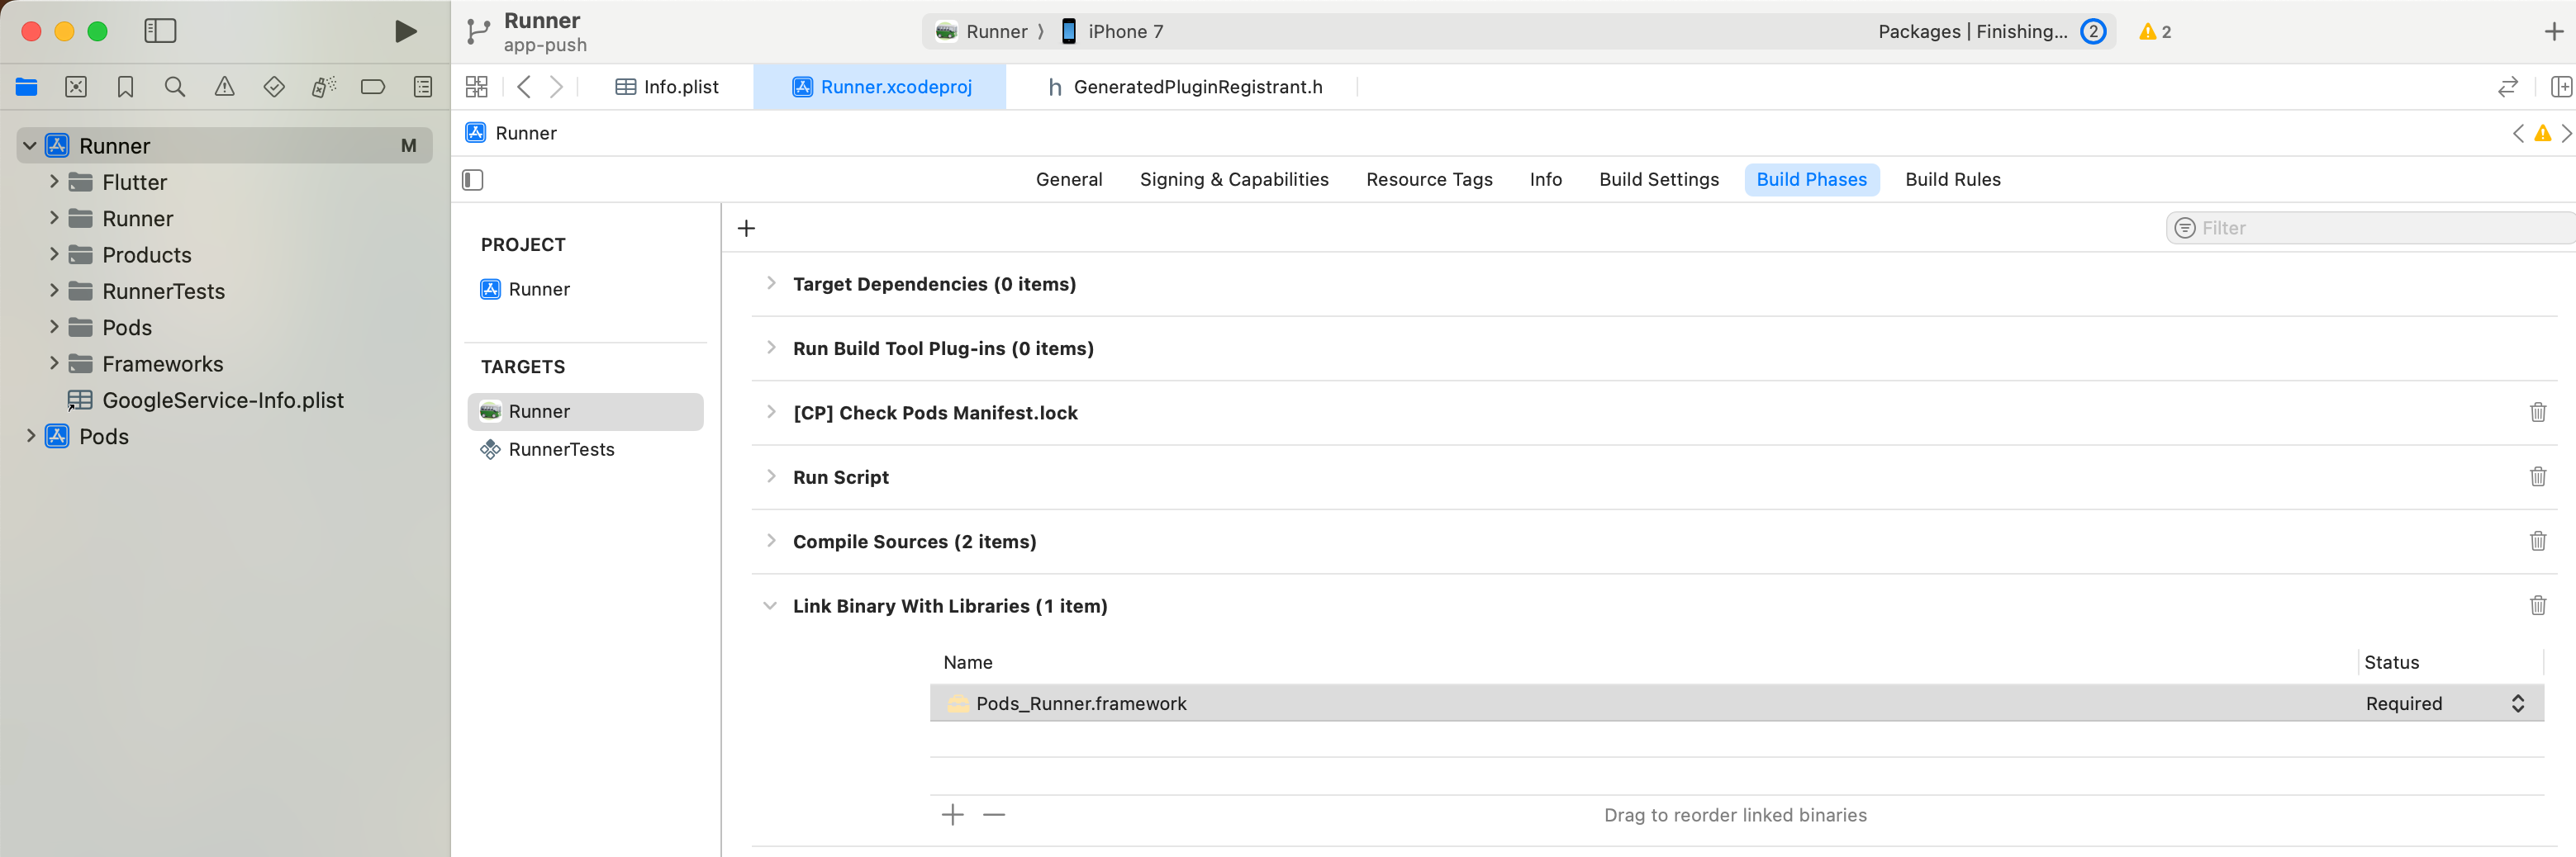The image size is (2576, 857).
Task: Remove linked library with minus
Action: pos(993,815)
